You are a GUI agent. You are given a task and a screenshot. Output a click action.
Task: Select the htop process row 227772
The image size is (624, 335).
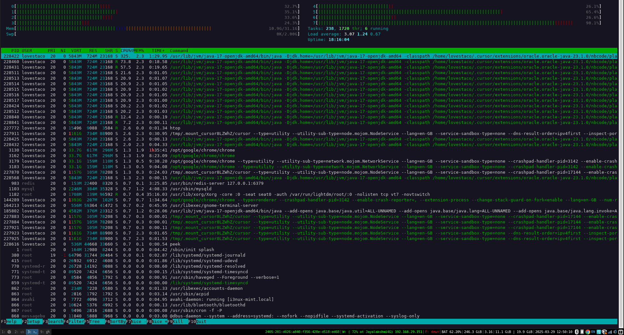[309, 128]
